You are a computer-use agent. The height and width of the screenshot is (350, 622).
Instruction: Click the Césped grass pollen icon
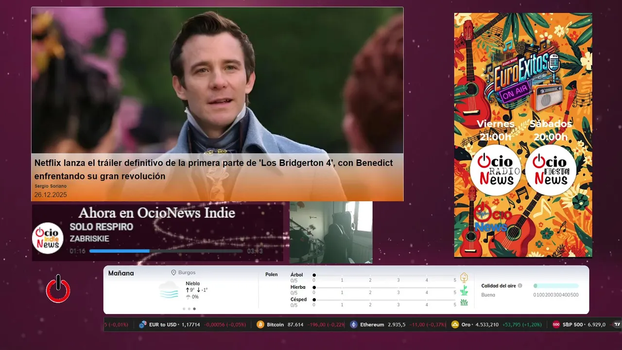[x=464, y=302]
